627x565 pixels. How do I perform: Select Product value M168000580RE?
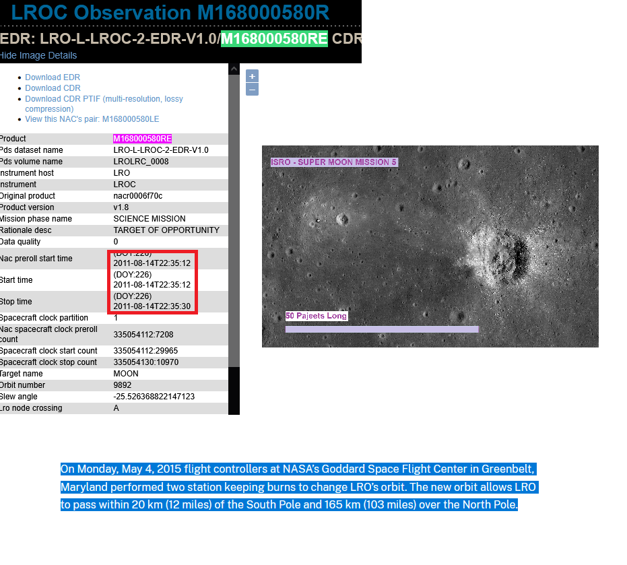142,138
